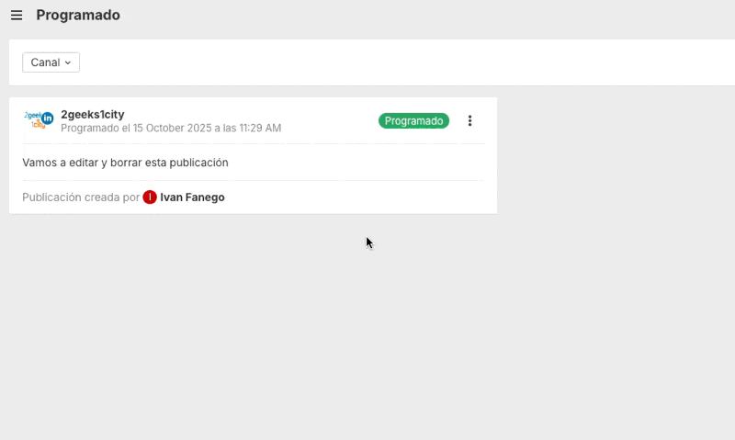This screenshot has height=440, width=735.
Task: Open the hamburger navigation menu
Action: point(17,16)
